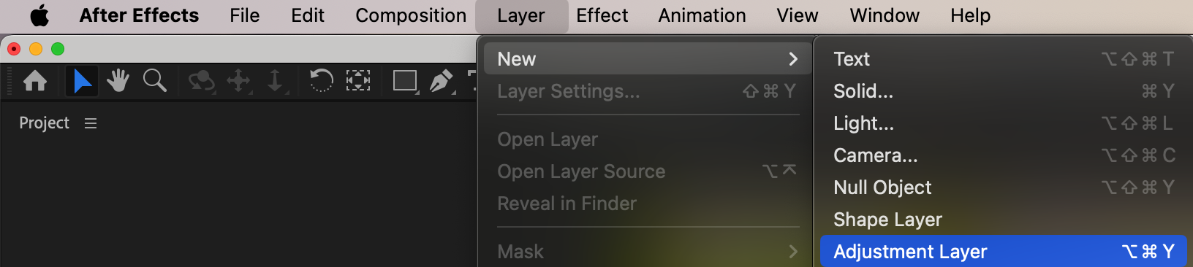The height and width of the screenshot is (267, 1193).
Task: Select the Pan camera tool
Action: tap(239, 80)
